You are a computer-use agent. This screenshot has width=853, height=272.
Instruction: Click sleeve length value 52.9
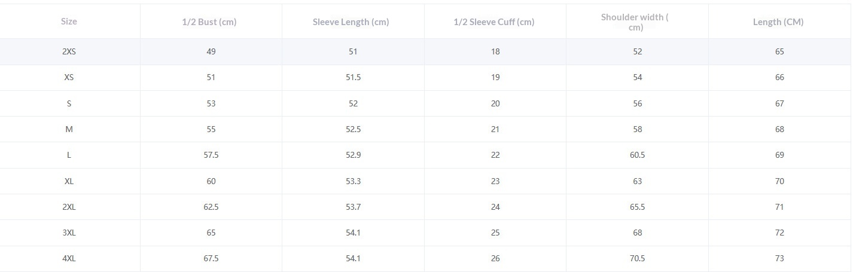pyautogui.click(x=353, y=155)
